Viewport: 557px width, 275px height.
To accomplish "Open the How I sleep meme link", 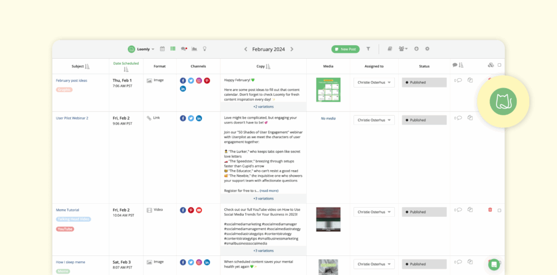I will coord(70,262).
